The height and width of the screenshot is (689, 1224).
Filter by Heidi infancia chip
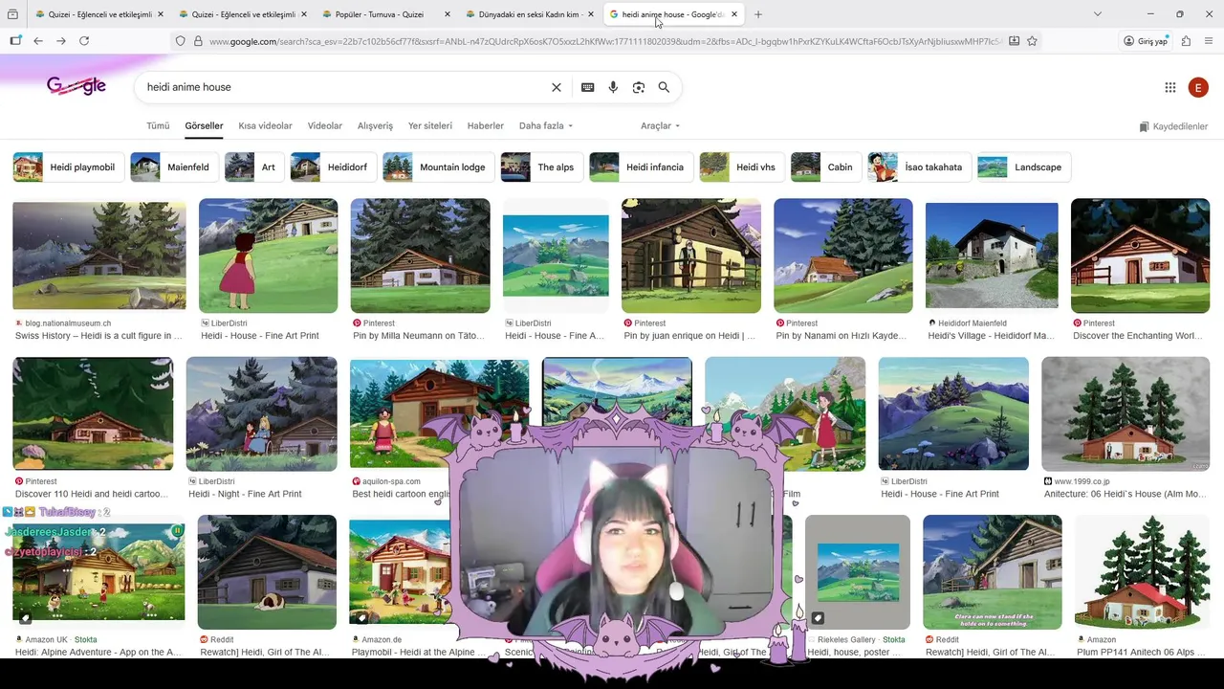641,167
